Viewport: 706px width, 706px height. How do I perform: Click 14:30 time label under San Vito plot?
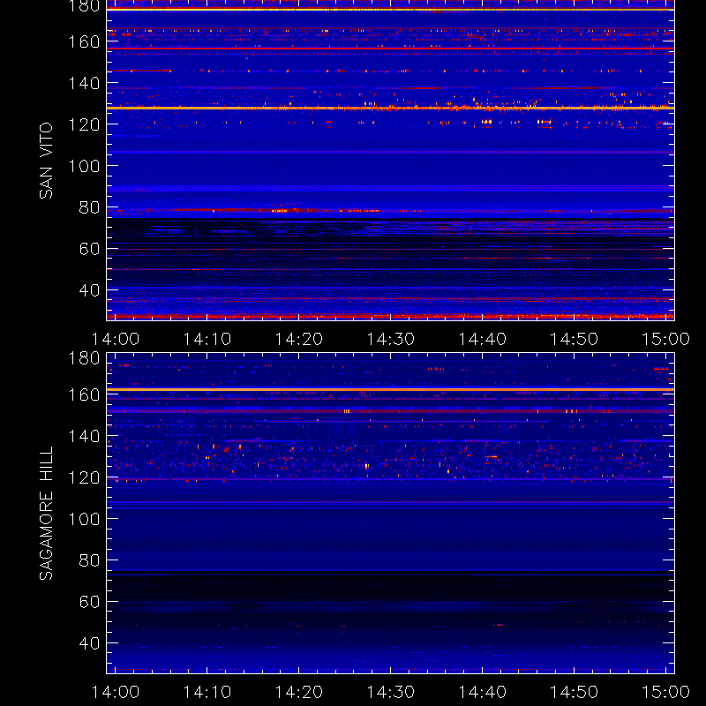(x=391, y=339)
